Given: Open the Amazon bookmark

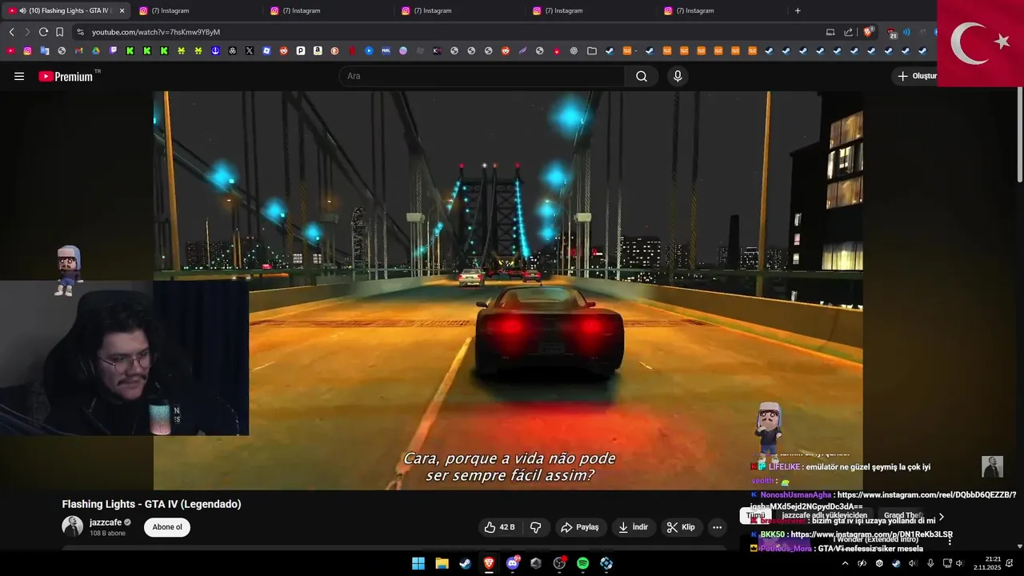Looking at the screenshot, I should click(318, 50).
